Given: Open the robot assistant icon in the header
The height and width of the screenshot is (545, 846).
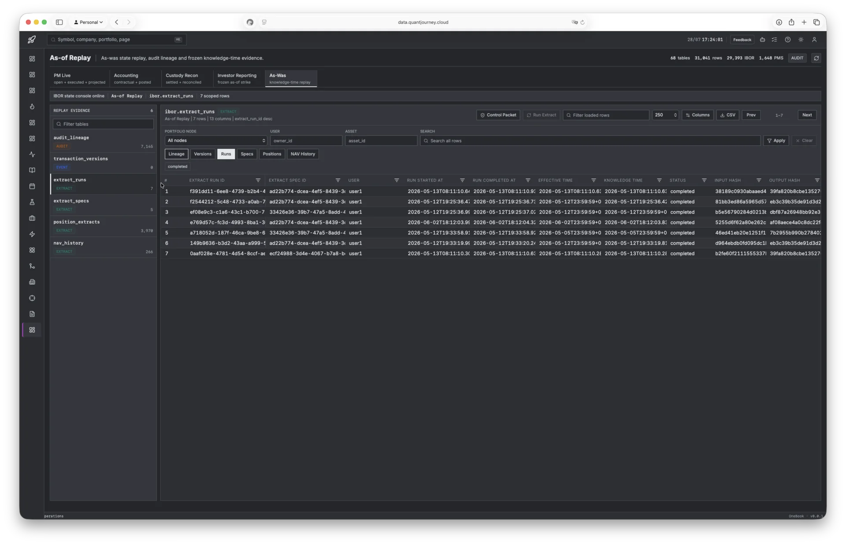Looking at the screenshot, I should 762,40.
